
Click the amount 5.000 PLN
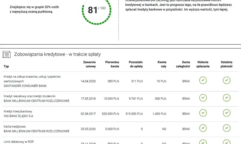(112, 129)
